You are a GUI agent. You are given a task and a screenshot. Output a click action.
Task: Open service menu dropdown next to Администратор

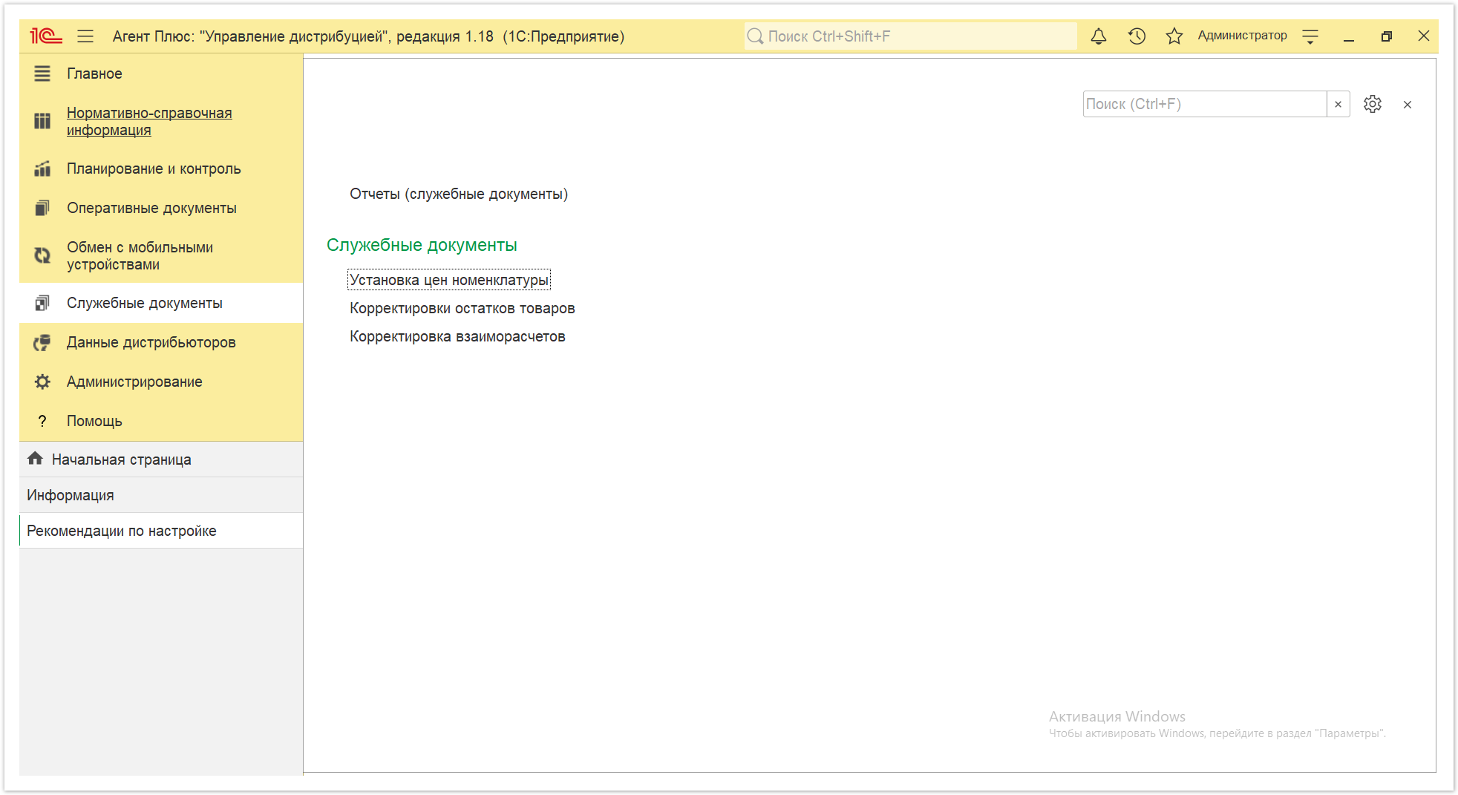1310,36
